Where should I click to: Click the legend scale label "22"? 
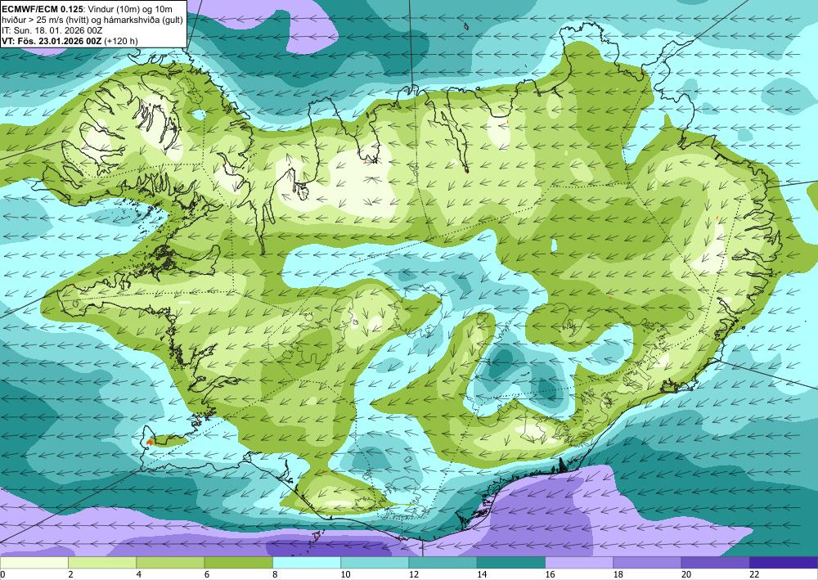pos(754,574)
